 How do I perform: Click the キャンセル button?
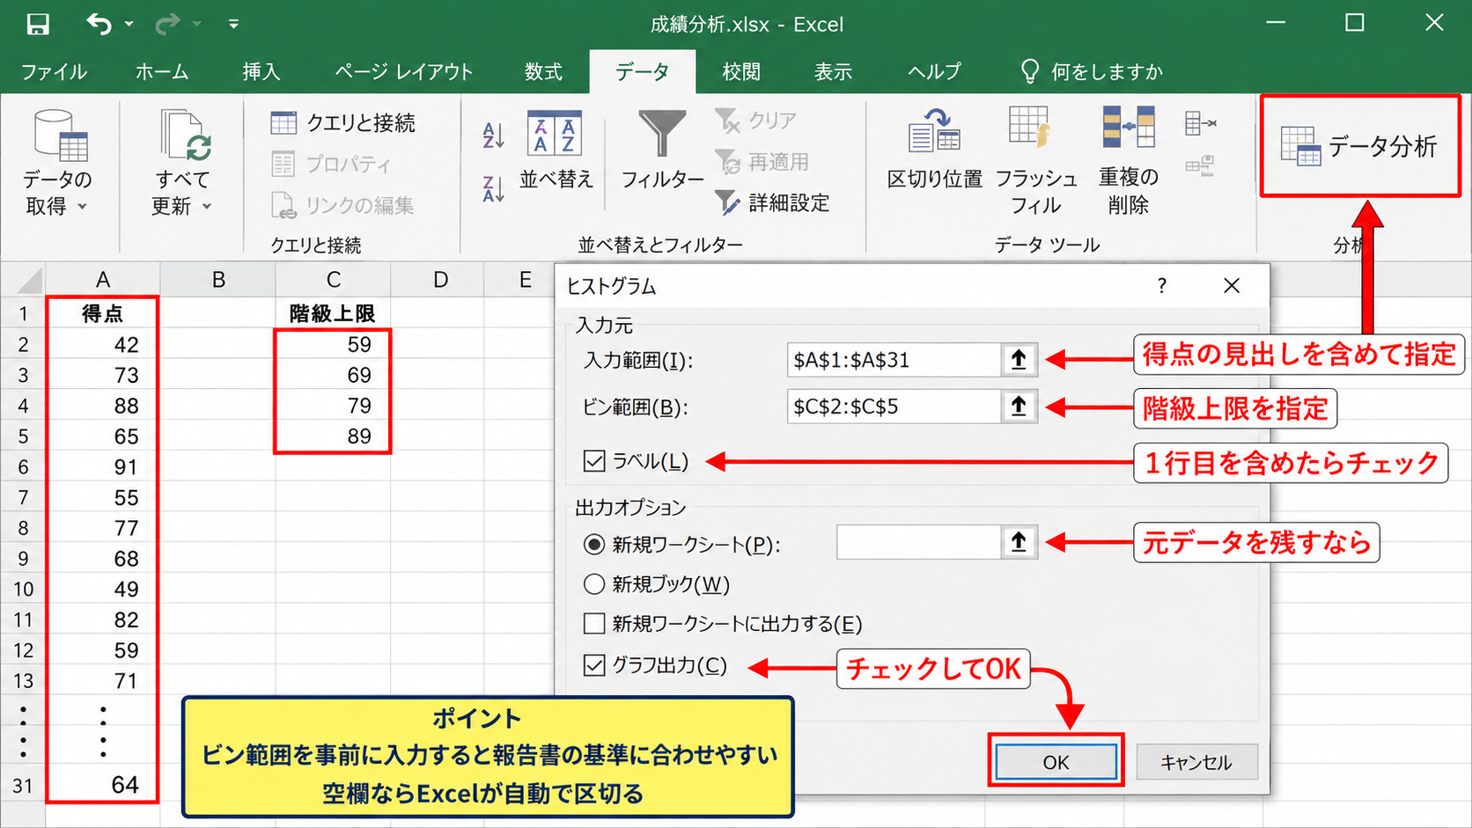(1196, 762)
